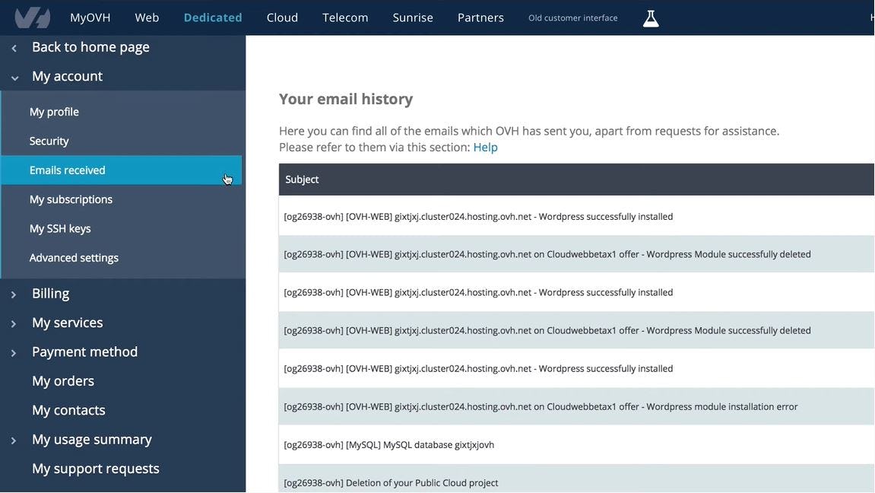Open My subscriptions
This screenshot has width=875, height=493.
71,199
